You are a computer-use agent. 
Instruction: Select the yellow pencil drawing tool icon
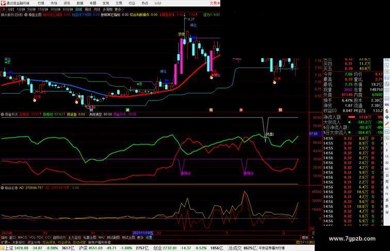click(387, 124)
